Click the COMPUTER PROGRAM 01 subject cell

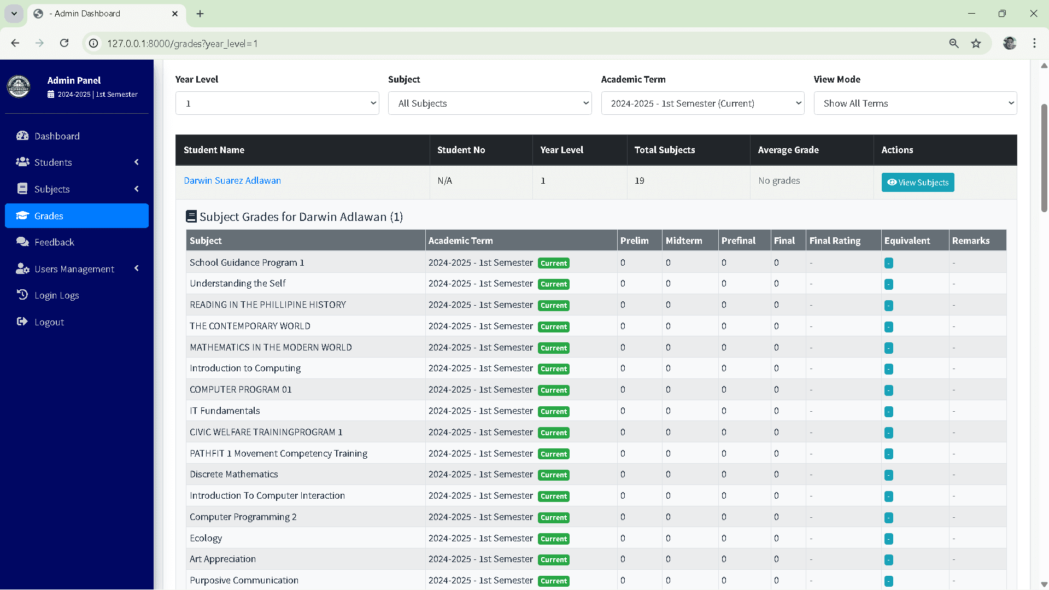click(305, 390)
